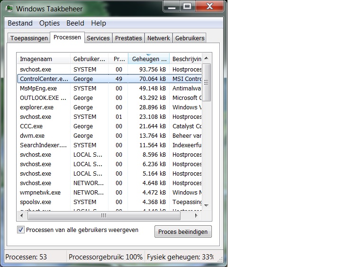The image size is (364, 267).
Task: Click the 28.896 kB memory value
Action: click(153, 107)
